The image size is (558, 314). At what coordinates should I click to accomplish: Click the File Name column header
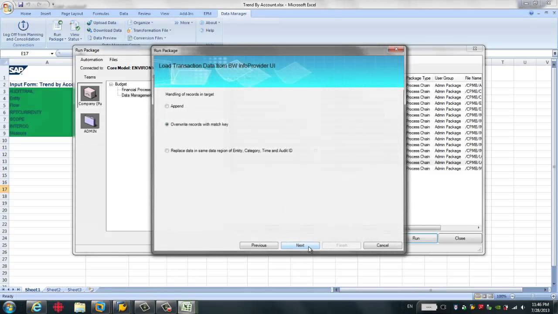tap(473, 78)
